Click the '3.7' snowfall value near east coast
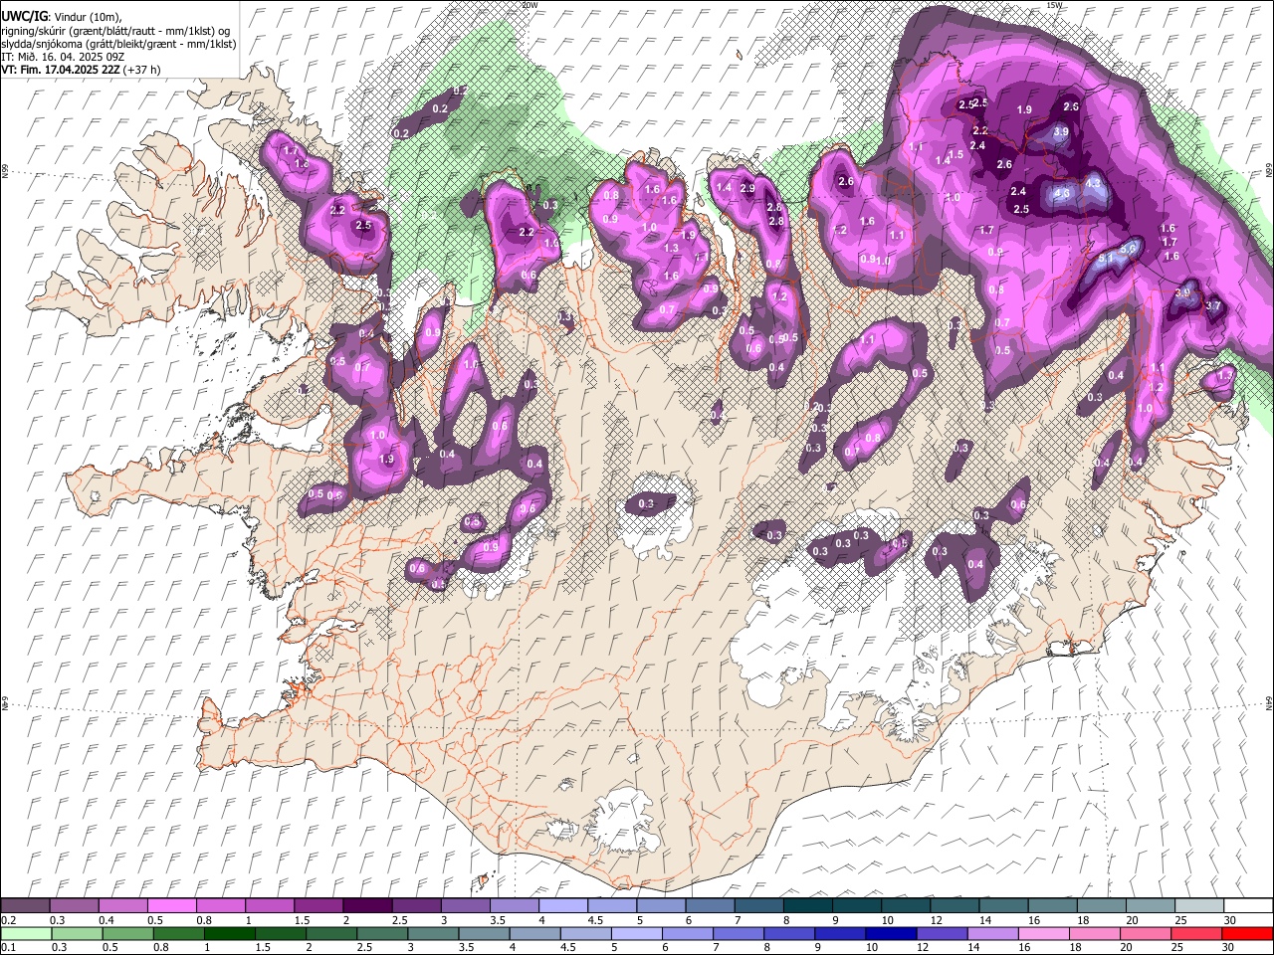1274x955 pixels. point(1213,306)
